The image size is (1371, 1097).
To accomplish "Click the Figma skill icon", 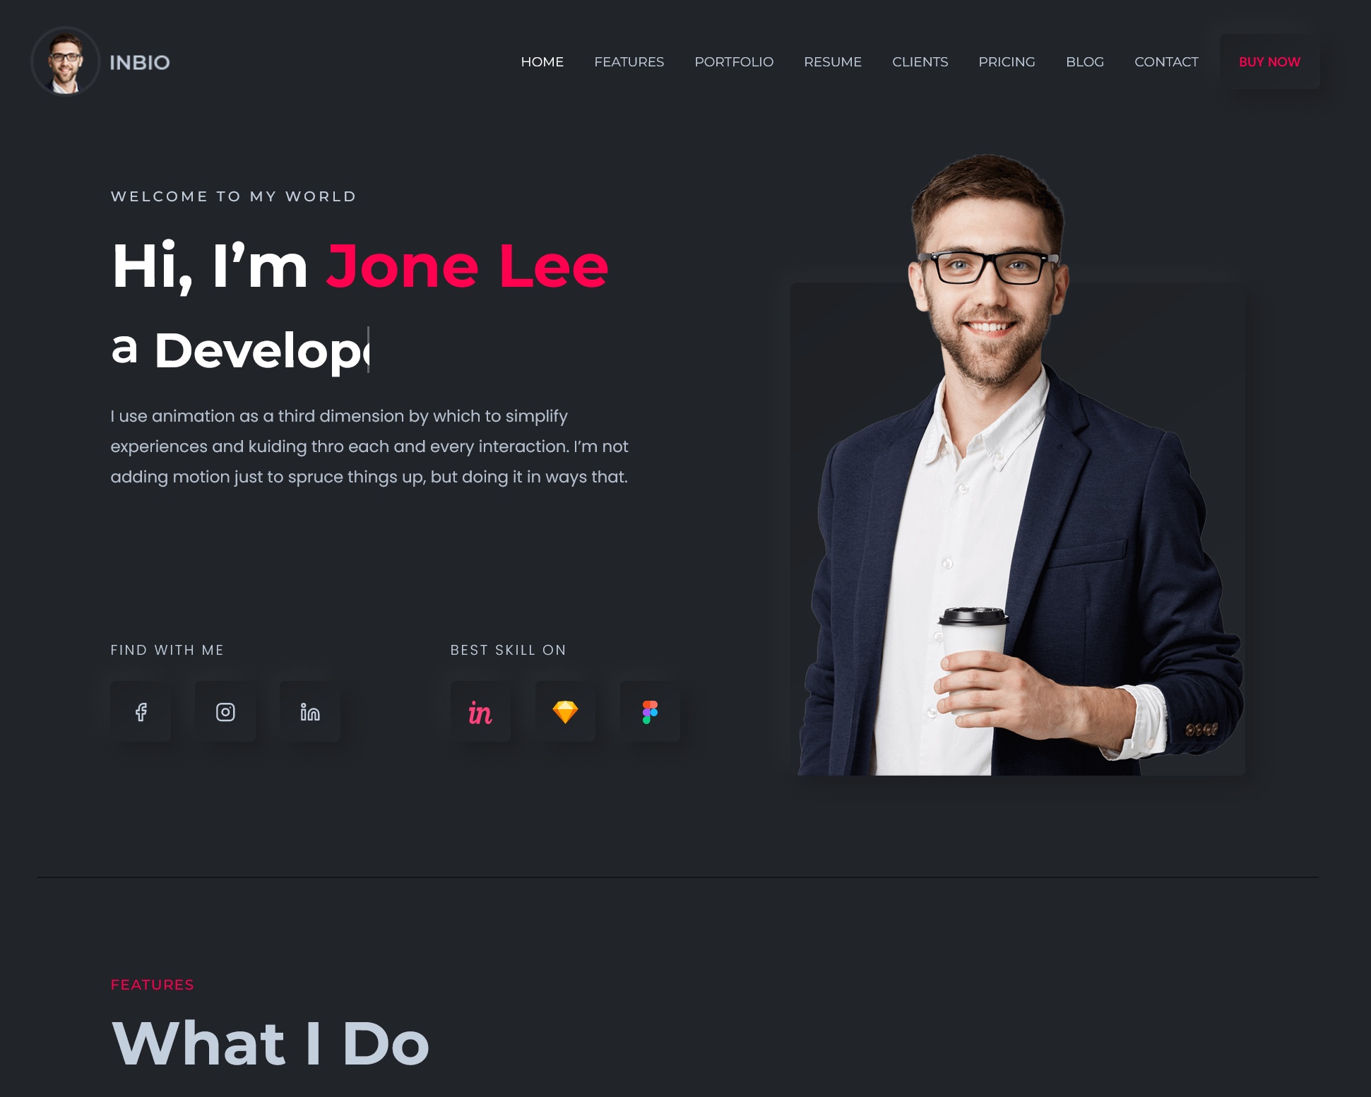I will (x=649, y=712).
